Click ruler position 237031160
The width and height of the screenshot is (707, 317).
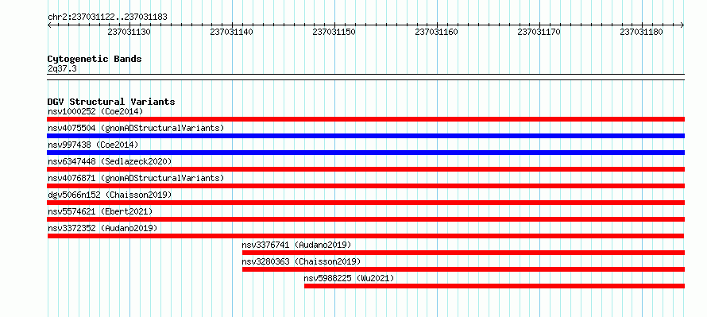click(436, 33)
